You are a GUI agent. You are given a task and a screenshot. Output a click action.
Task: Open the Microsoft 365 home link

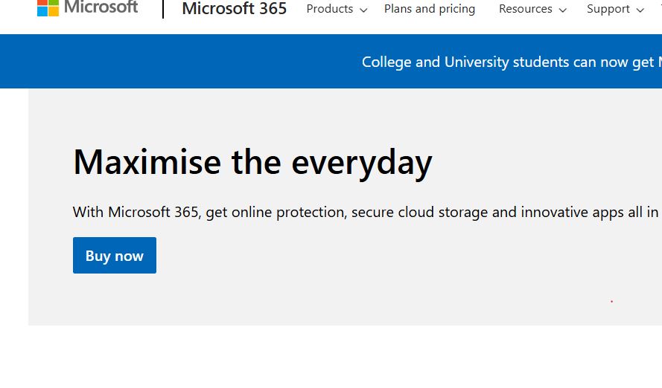(234, 9)
